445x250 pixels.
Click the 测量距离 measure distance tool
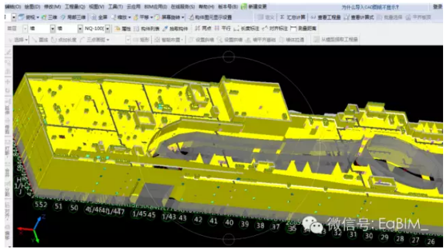tap(303, 28)
